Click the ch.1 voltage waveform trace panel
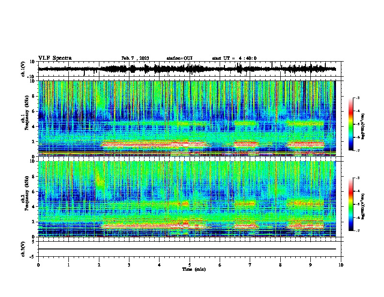The height and width of the screenshot is (297, 384). coord(191,69)
